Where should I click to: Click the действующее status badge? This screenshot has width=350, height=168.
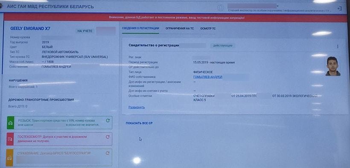tap(222, 46)
